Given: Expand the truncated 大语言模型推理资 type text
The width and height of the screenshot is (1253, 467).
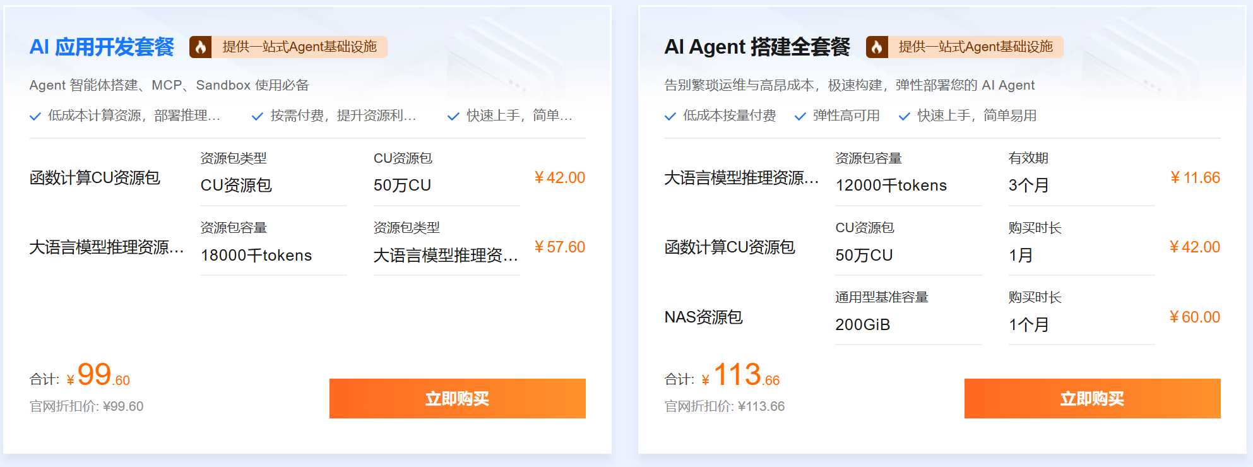Looking at the screenshot, I should [445, 255].
